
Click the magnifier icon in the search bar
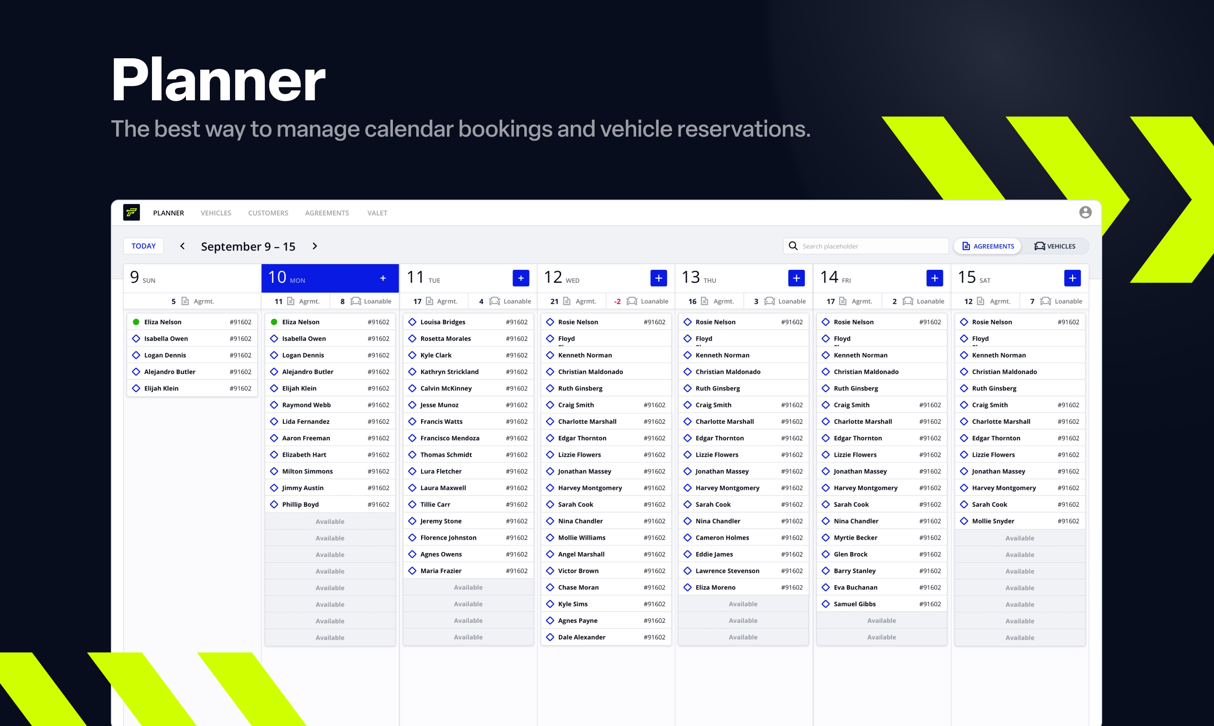(x=793, y=246)
